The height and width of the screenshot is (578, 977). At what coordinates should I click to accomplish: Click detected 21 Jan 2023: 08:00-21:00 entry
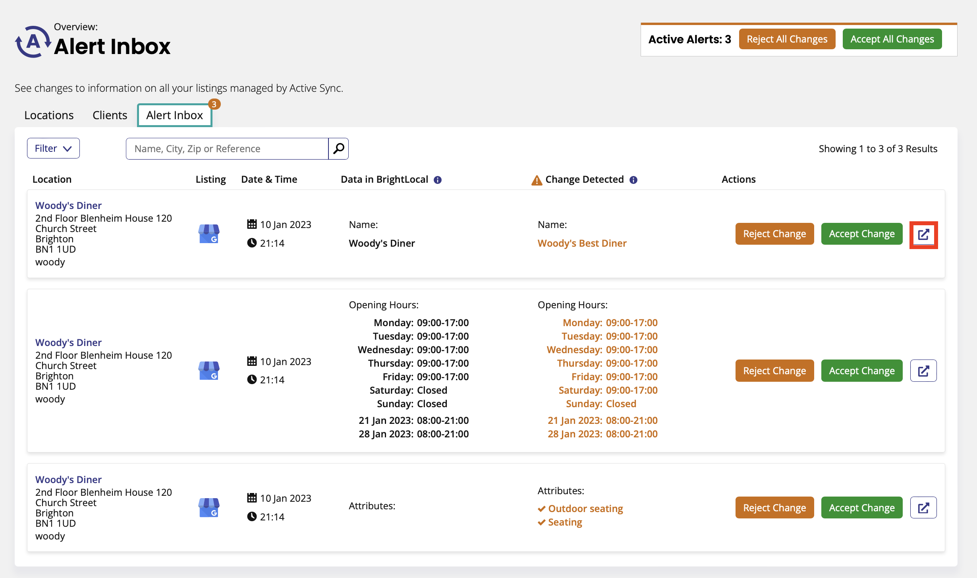pos(602,420)
